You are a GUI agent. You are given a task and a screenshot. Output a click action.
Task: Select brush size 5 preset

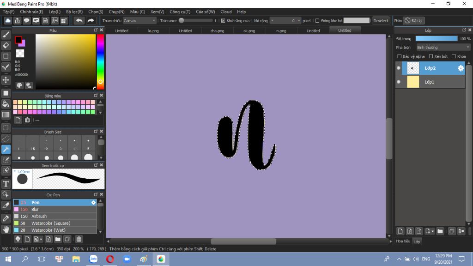coord(88,143)
